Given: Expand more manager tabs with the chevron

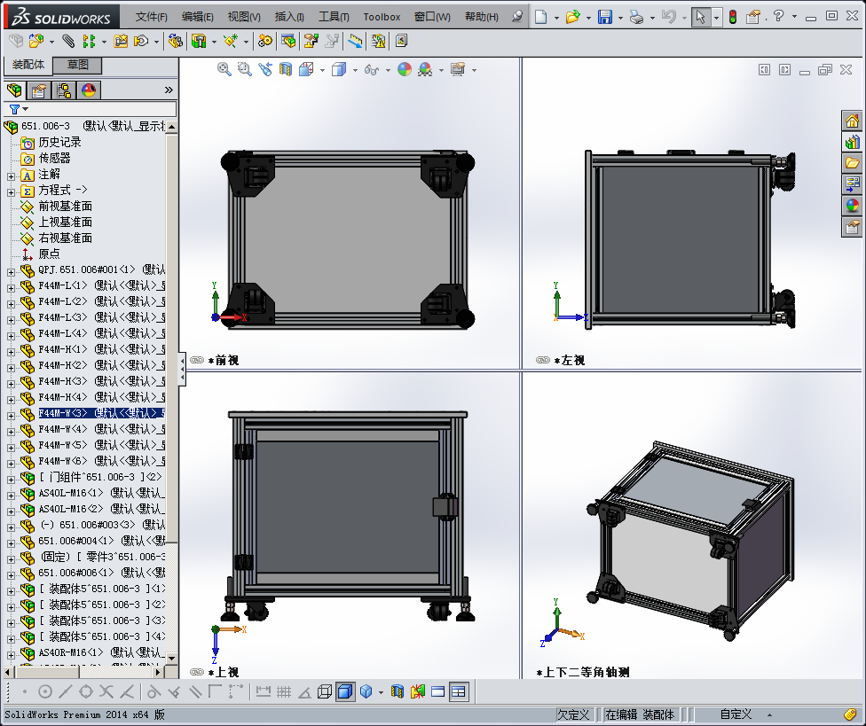Looking at the screenshot, I should (x=169, y=90).
